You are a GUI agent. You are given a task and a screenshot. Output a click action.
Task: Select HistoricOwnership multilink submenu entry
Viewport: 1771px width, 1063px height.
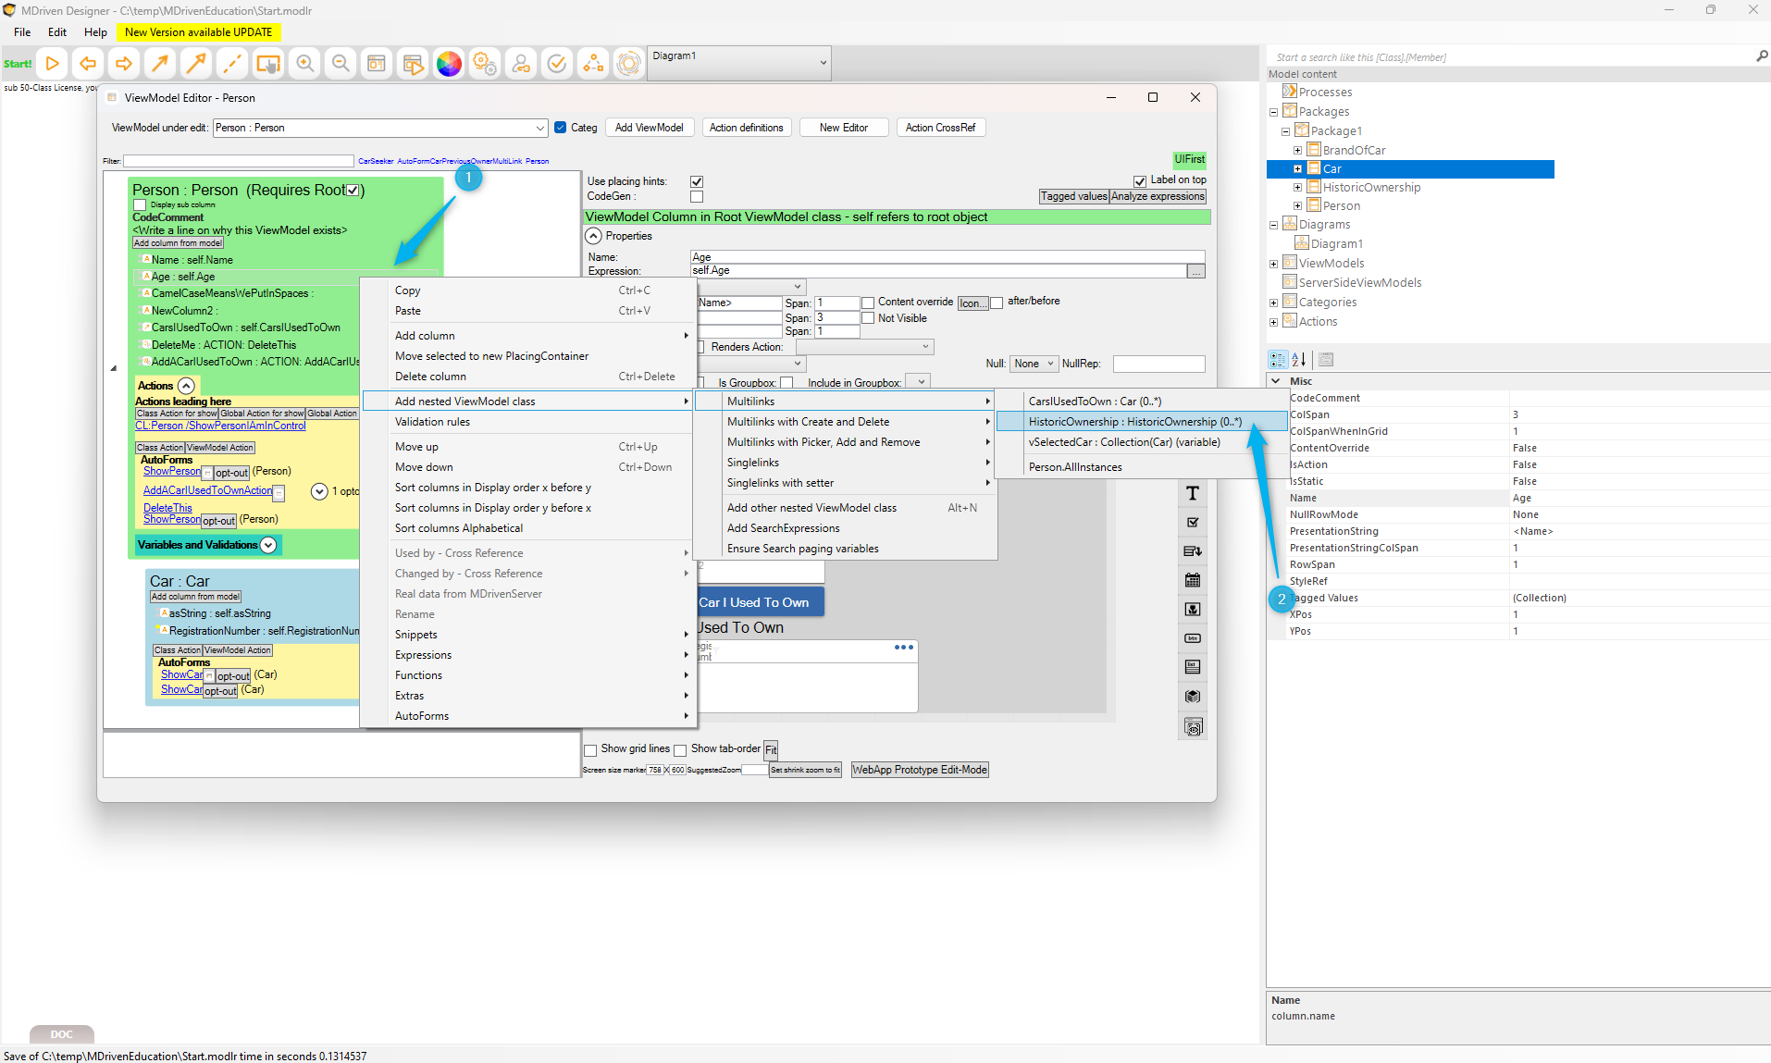pos(1134,422)
